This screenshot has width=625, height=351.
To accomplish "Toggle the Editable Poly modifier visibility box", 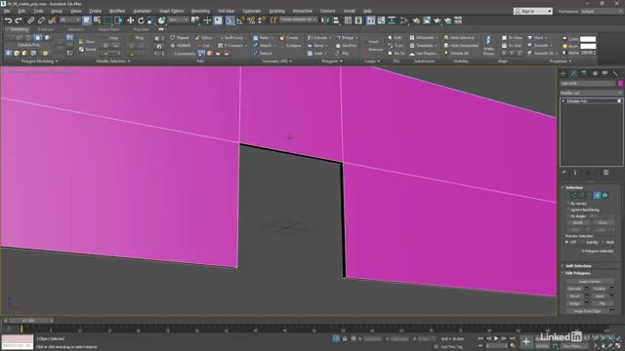I will coord(619,101).
